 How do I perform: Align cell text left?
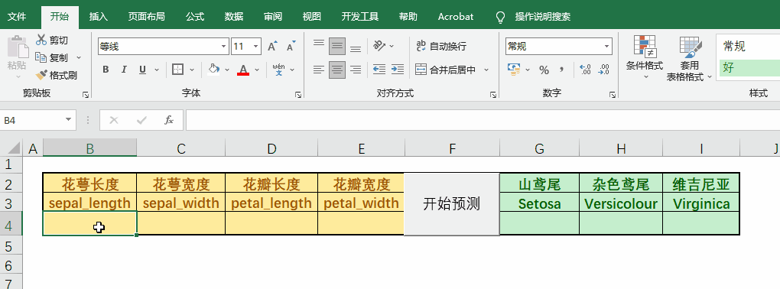coord(319,70)
